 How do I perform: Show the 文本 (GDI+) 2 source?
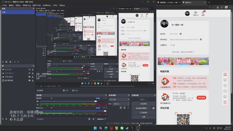[x=29, y=73]
